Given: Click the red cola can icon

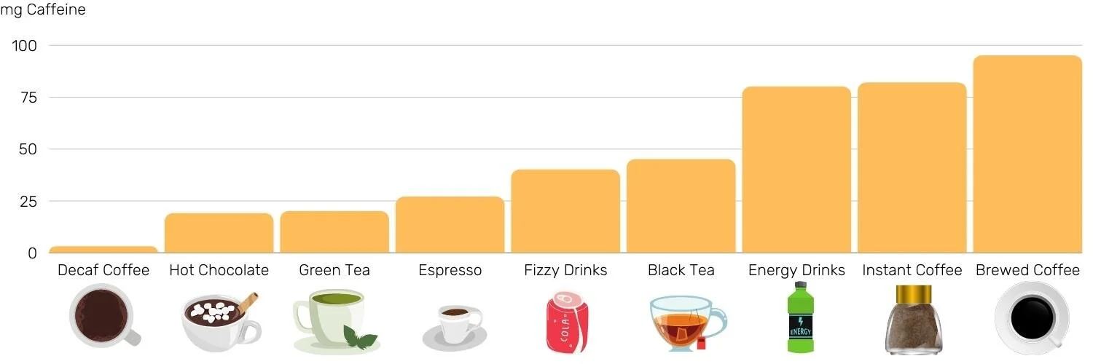Looking at the screenshot, I should pos(566,321).
